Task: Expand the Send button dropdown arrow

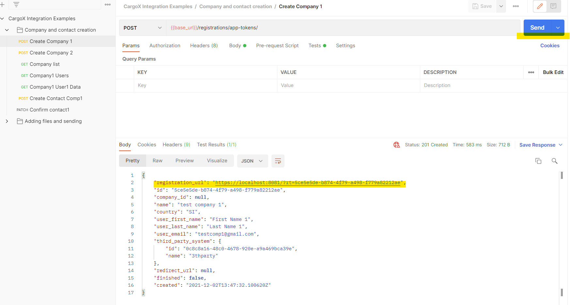Action: [558, 28]
